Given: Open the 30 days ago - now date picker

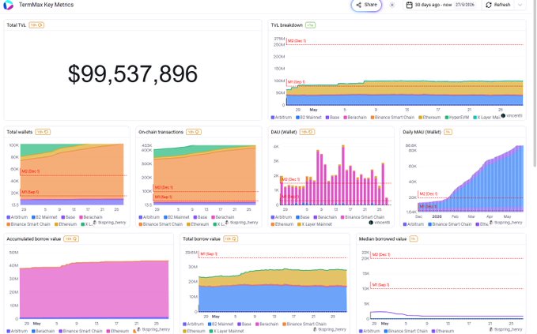Looking at the screenshot, I should point(441,5).
